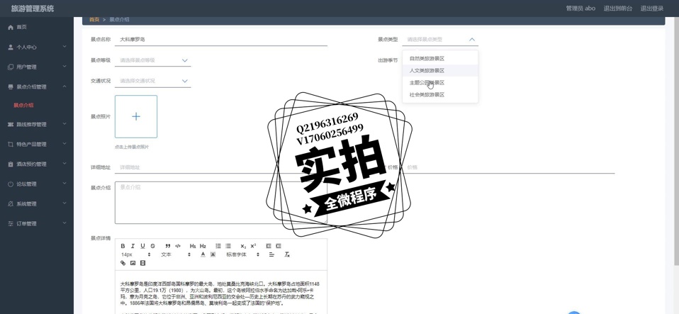Insert a hyperlink via the link icon
Image resolution: width=679 pixels, height=314 pixels.
pyautogui.click(x=123, y=263)
